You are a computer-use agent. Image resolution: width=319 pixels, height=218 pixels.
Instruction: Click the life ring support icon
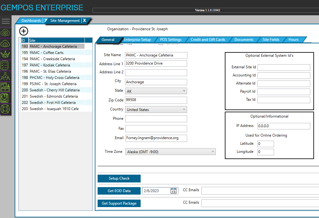click(6, 109)
